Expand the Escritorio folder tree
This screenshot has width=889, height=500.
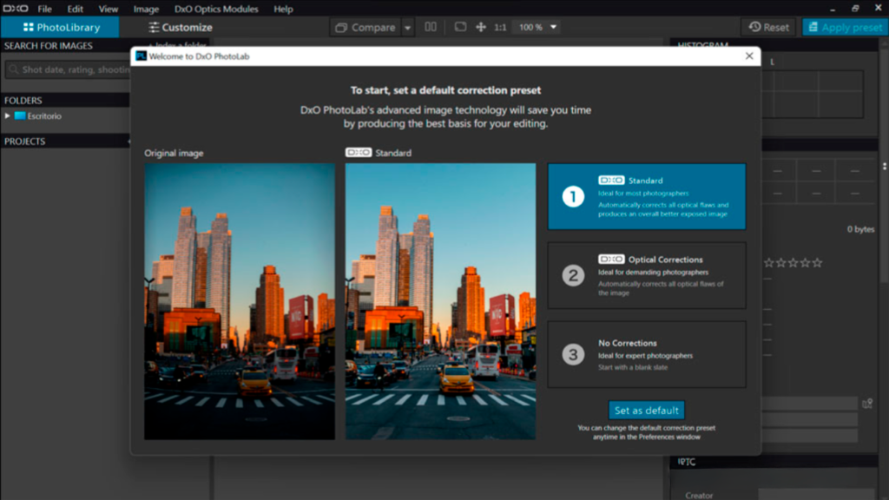point(8,115)
